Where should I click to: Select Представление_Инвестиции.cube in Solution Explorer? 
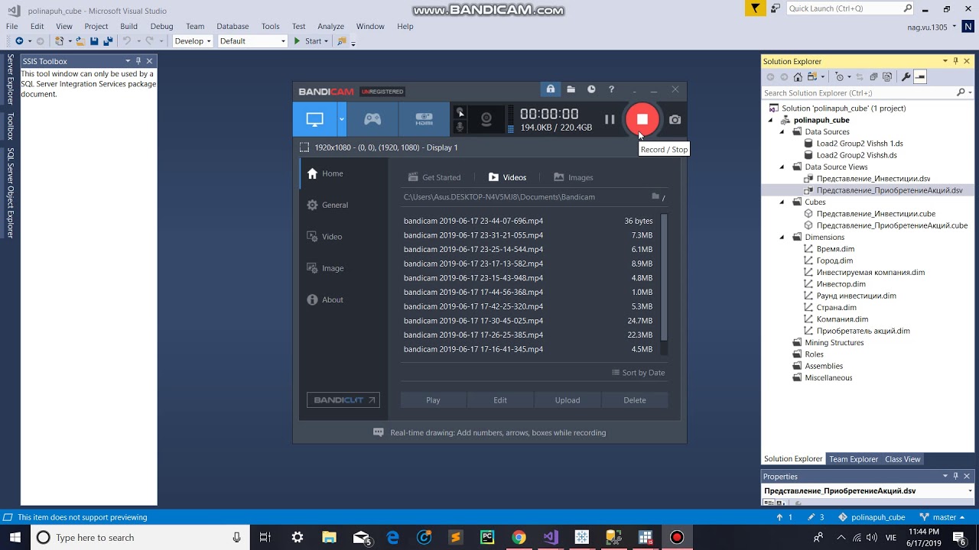click(876, 214)
